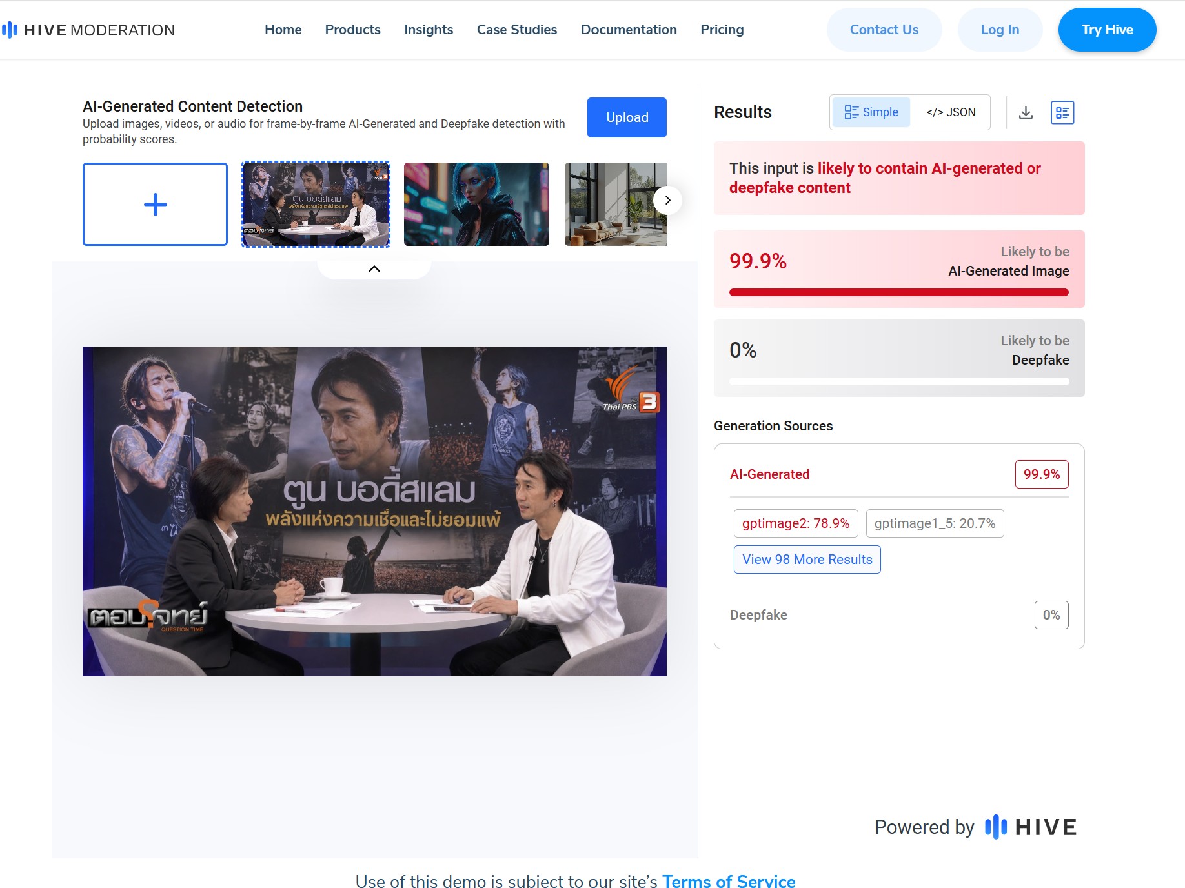
Task: Go to Case Studies page
Action: [517, 30]
